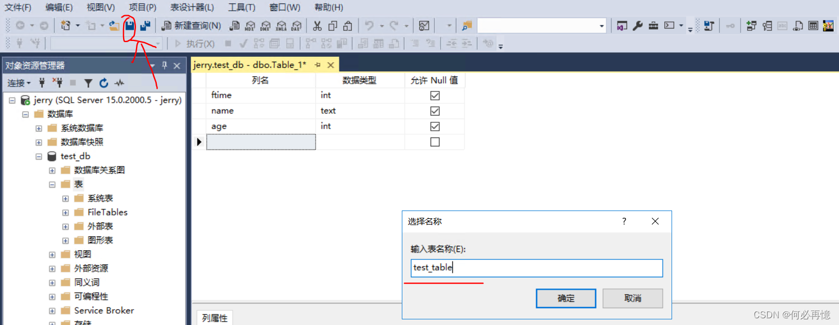The image size is (839, 325).
Task: Click the Relationships icon in table designer toolbar
Action: (751, 25)
